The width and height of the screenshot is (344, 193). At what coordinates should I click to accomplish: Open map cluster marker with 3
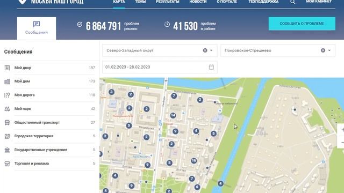[x=111, y=92]
